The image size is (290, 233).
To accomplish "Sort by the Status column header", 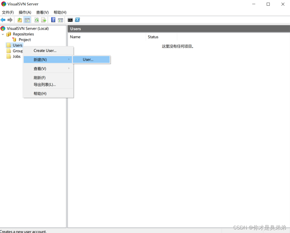I will click(x=161, y=37).
